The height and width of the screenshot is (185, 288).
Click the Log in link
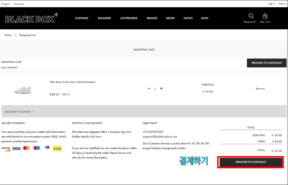271,4
